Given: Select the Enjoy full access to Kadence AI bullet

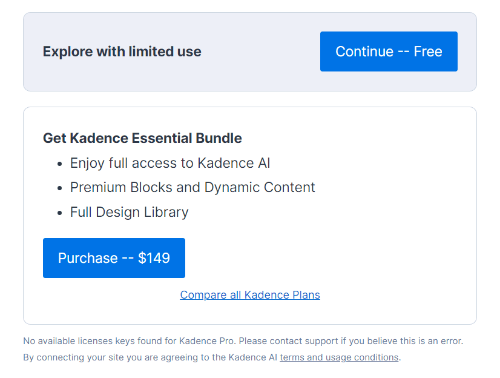Looking at the screenshot, I should point(171,163).
